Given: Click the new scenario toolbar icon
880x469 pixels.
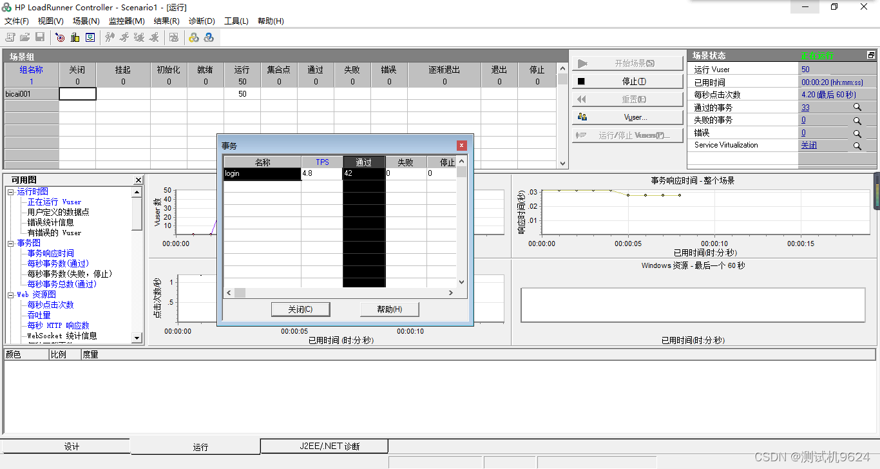Looking at the screenshot, I should (10, 37).
